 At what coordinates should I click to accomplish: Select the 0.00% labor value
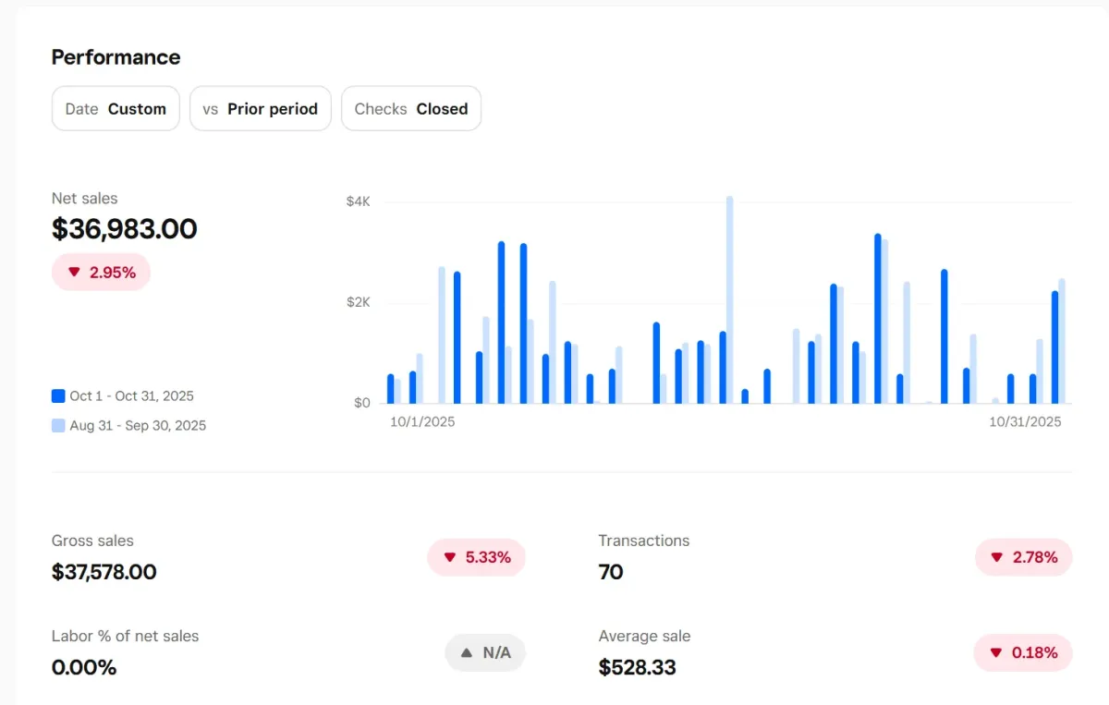84,667
